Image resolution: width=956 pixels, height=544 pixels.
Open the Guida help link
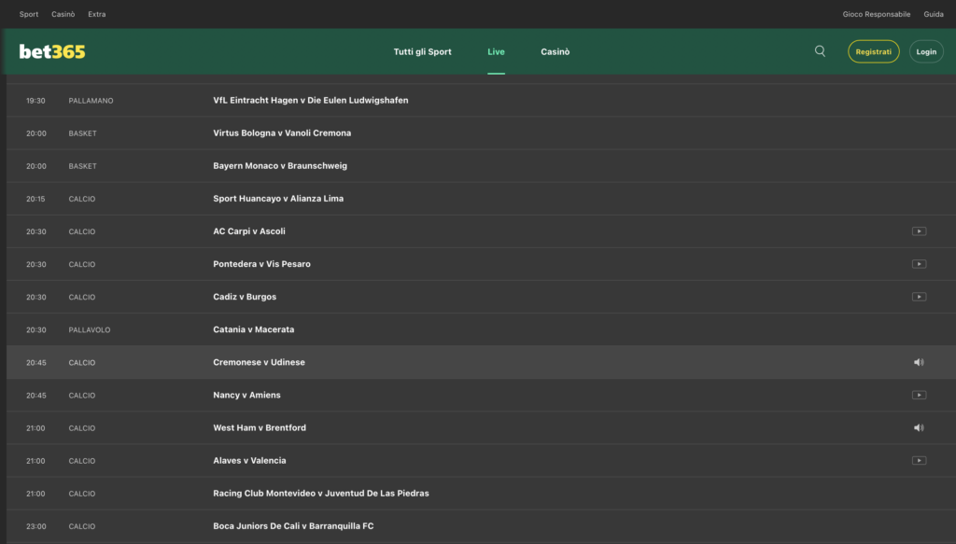pos(934,14)
